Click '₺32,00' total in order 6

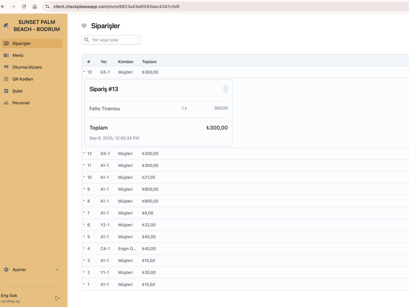[149, 225]
